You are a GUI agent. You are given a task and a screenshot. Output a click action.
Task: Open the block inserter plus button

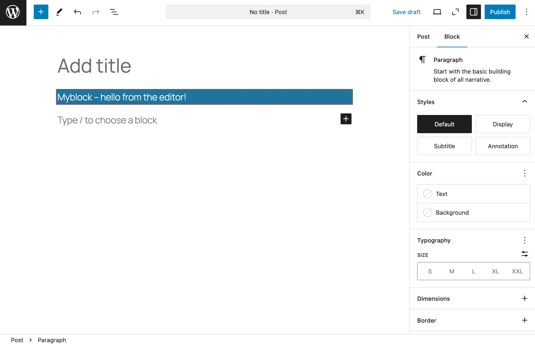click(x=41, y=12)
